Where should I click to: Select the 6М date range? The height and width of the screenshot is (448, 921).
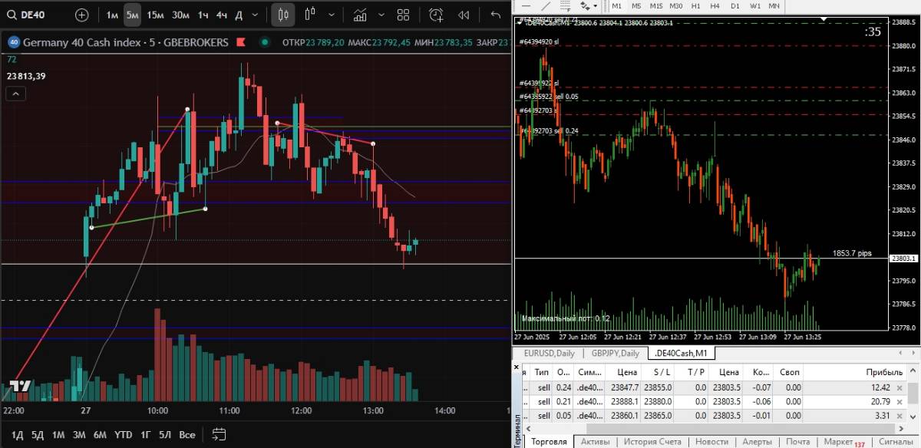coord(100,435)
